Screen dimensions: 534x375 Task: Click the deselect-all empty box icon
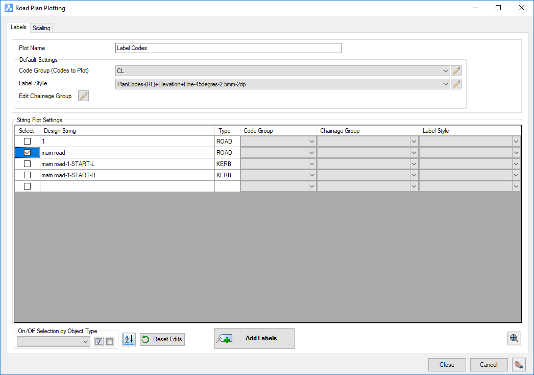(x=109, y=342)
